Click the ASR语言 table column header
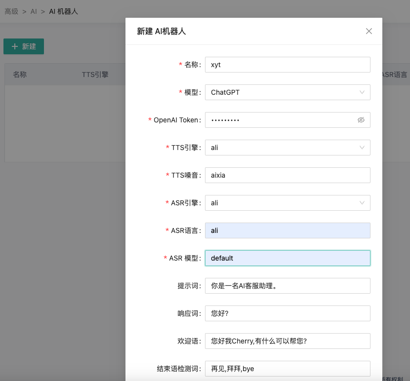 pos(395,75)
